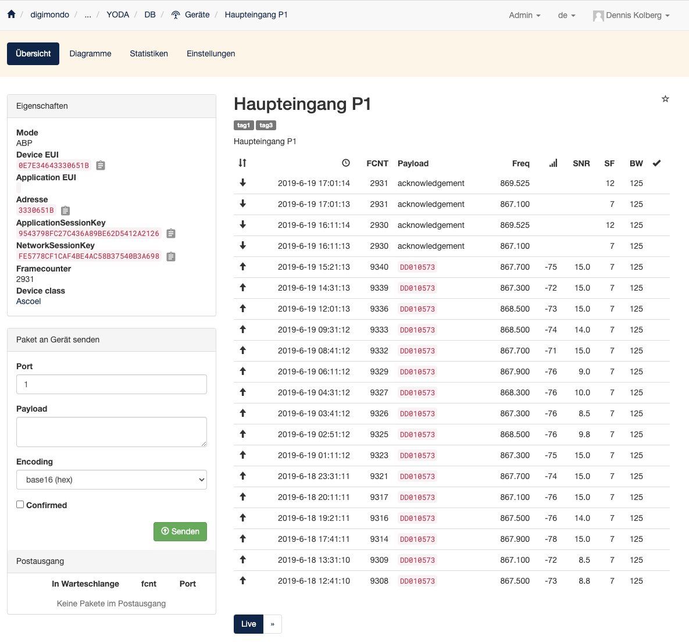689x643 pixels.
Task: Copy the ApplicationSessionKey to clipboard
Action: pyautogui.click(x=171, y=234)
